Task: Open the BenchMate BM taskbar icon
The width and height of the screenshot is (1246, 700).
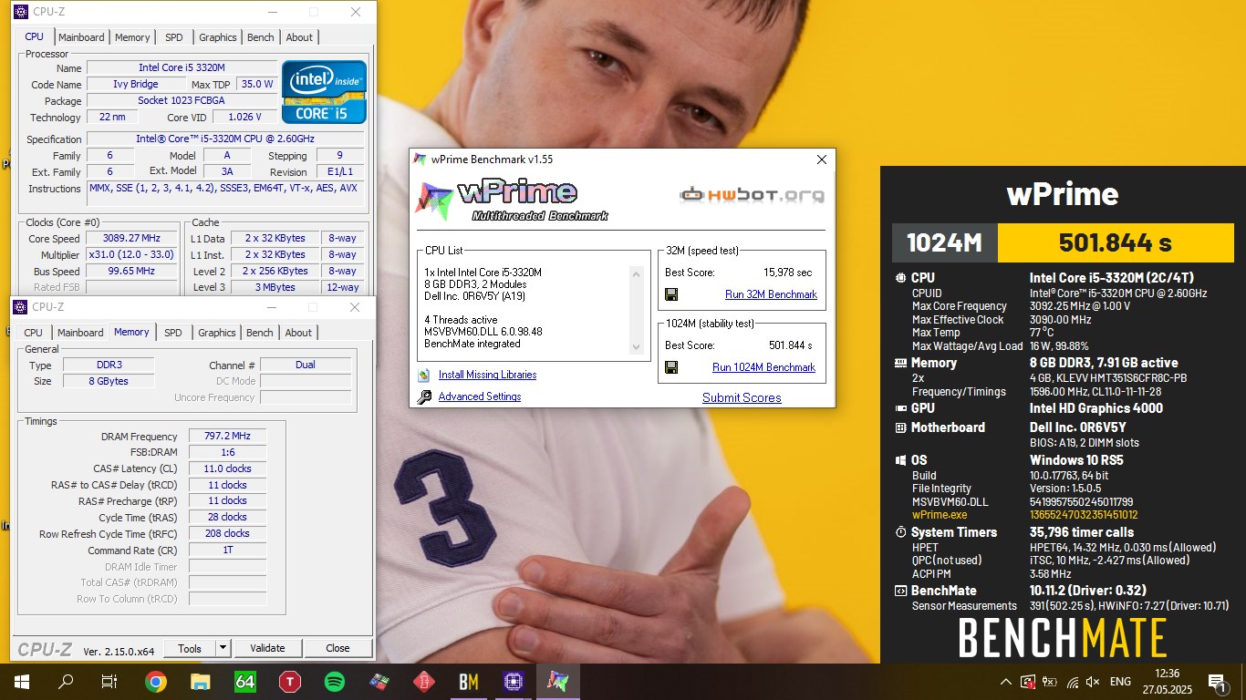Action: click(x=469, y=682)
